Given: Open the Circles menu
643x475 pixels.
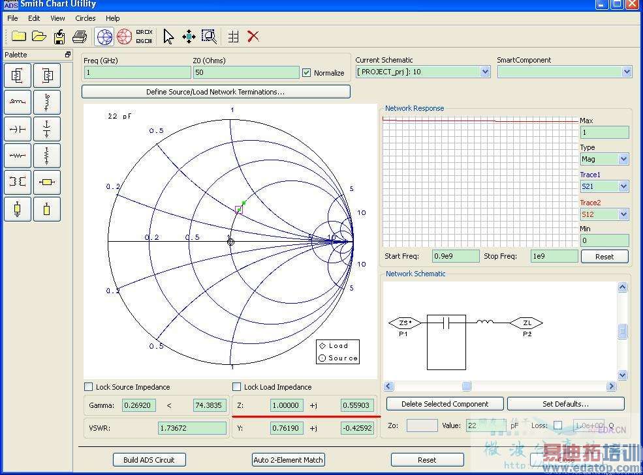Looking at the screenshot, I should click(85, 18).
